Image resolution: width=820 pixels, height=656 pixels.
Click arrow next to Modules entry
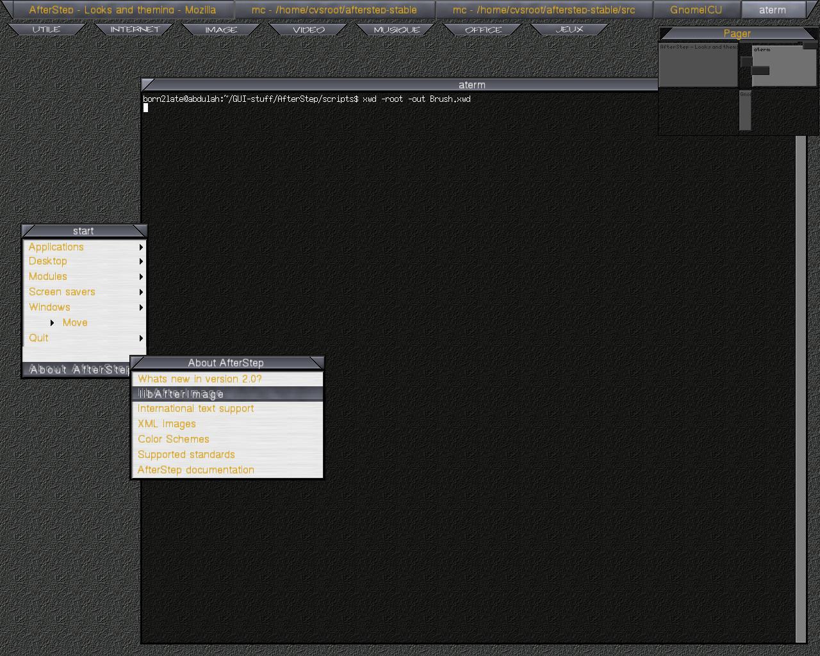click(141, 277)
